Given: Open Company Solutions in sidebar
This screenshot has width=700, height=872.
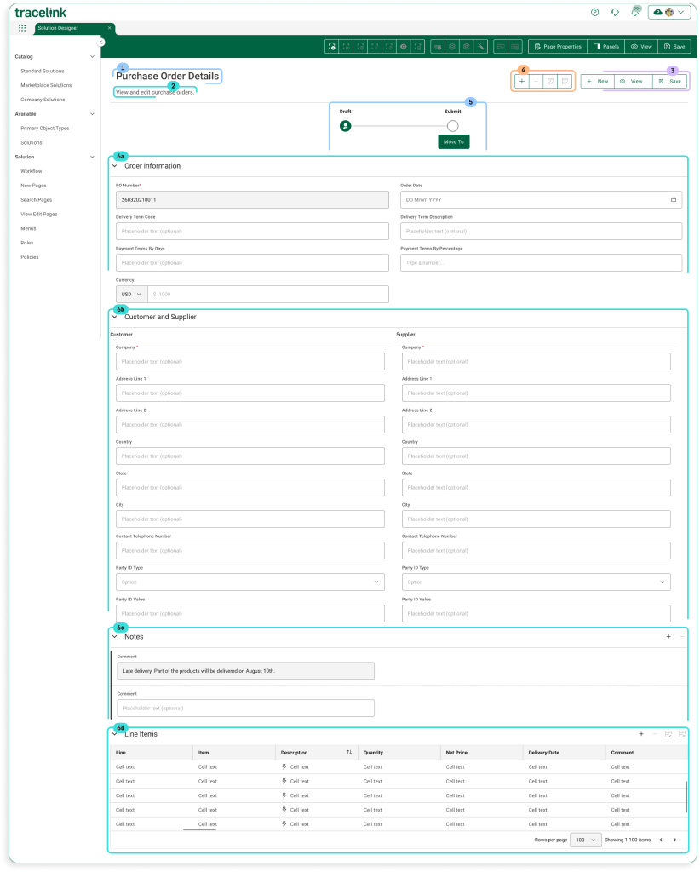Looking at the screenshot, I should (x=43, y=100).
